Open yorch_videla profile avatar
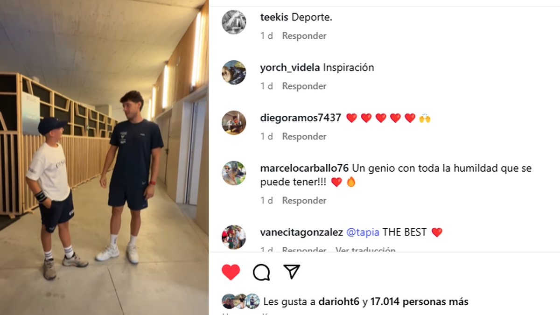This screenshot has height=315, width=560. click(234, 72)
